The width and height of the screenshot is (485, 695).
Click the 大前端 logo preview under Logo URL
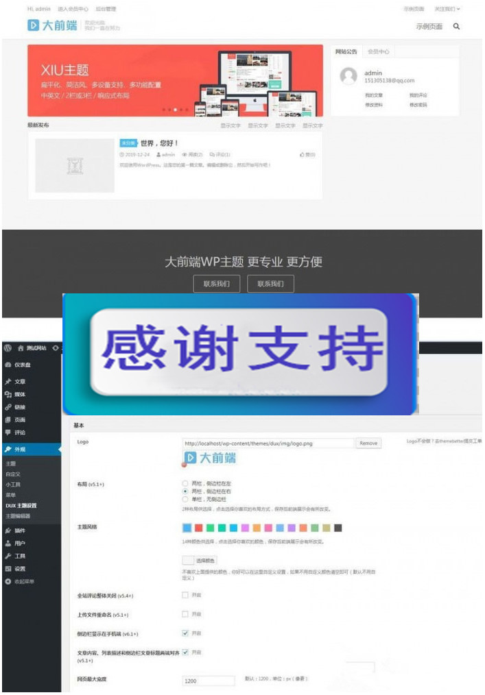coord(209,458)
